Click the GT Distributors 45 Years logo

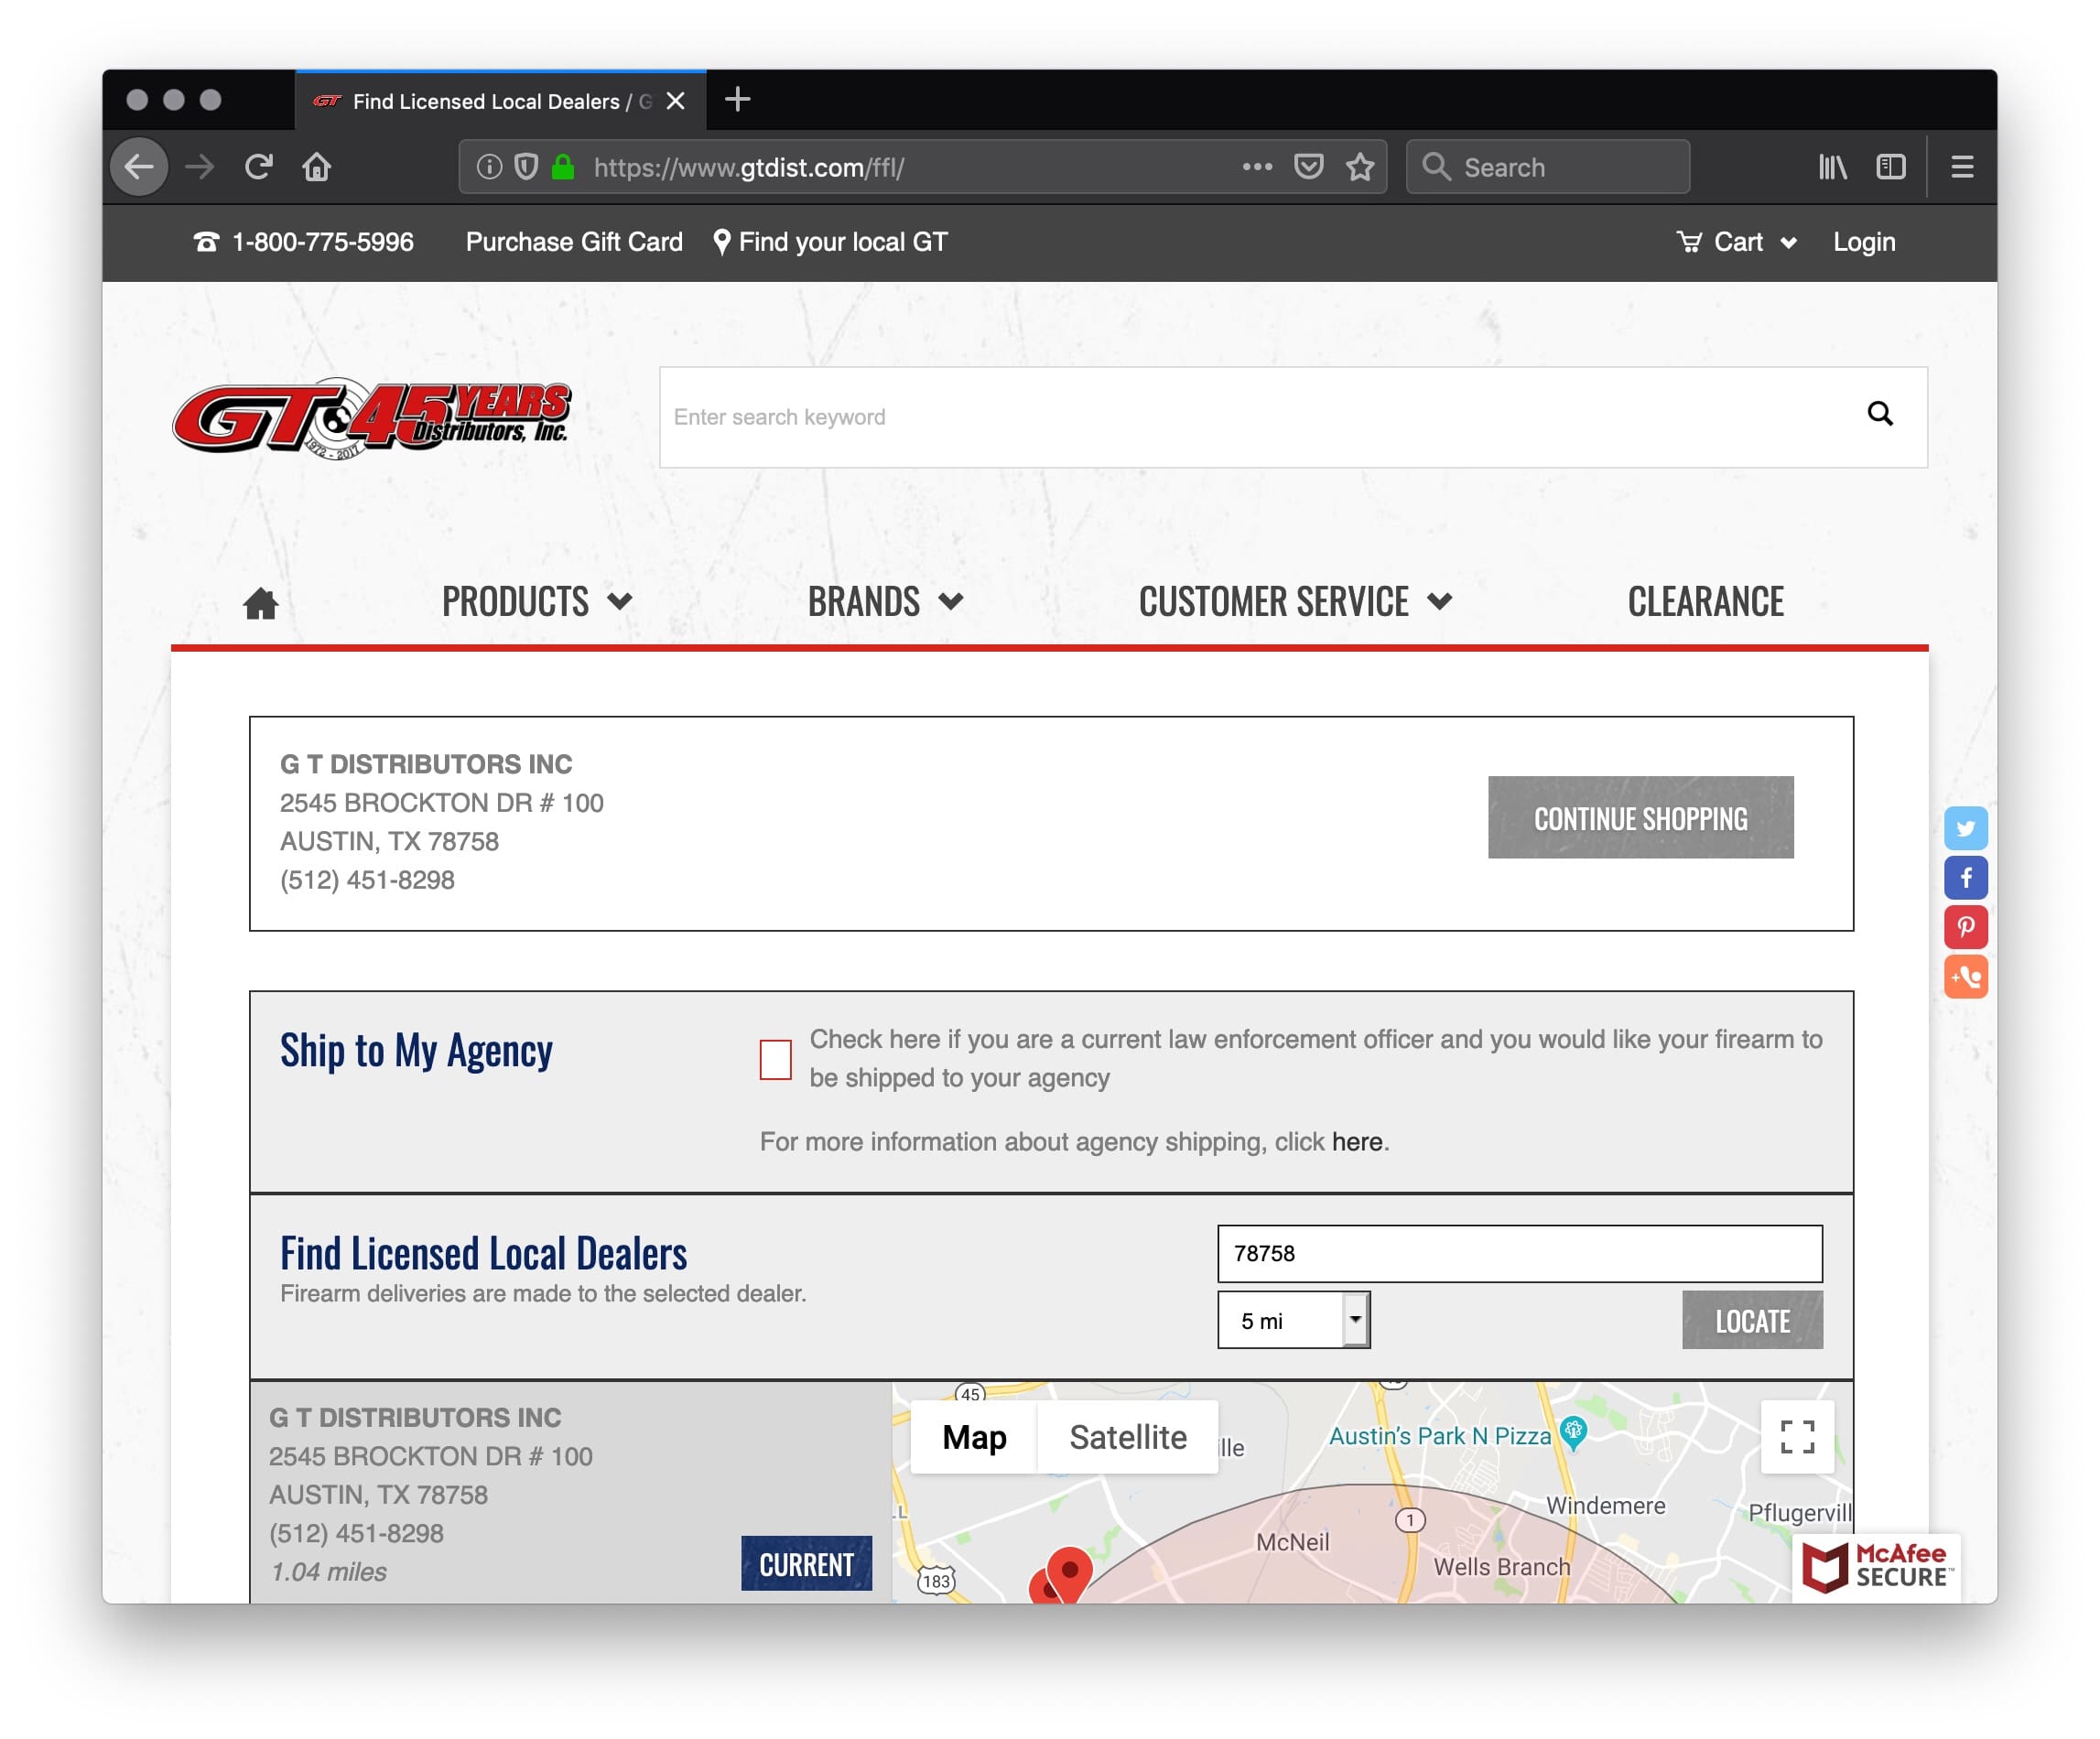(x=372, y=418)
